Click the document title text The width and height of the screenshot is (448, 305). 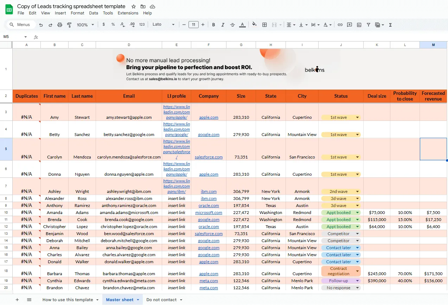[71, 6]
